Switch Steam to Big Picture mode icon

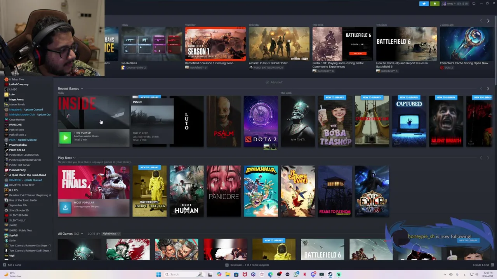pyautogui.click(x=473, y=3)
